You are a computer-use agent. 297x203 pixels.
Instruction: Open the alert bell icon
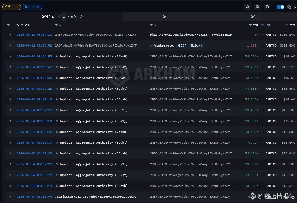[x=248, y=7]
